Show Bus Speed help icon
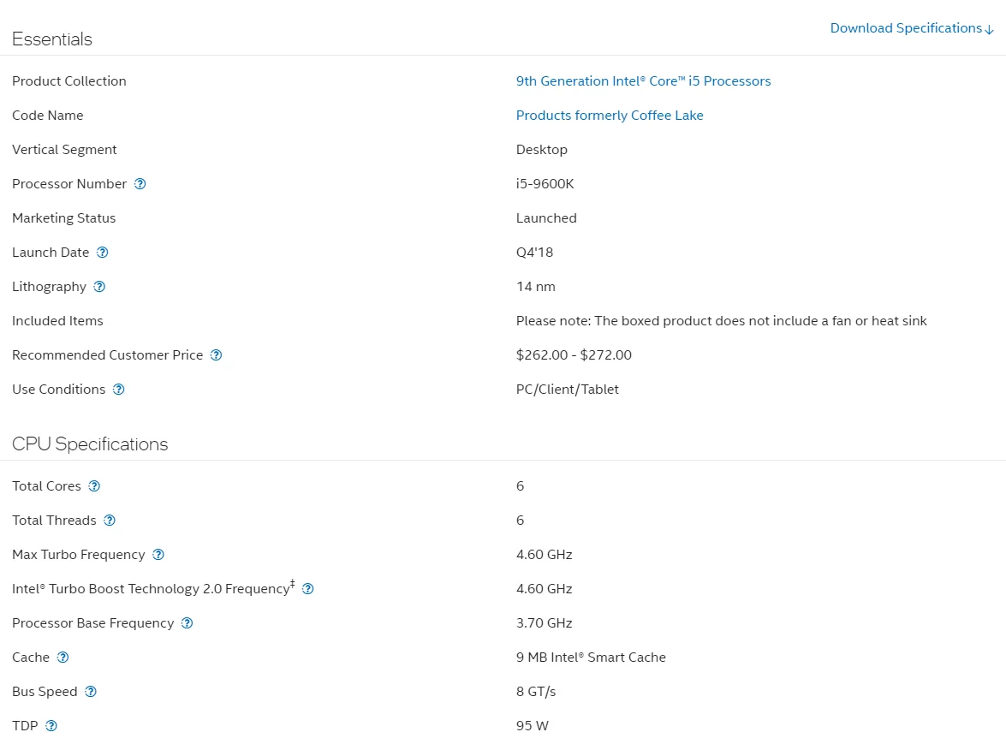 (x=91, y=692)
